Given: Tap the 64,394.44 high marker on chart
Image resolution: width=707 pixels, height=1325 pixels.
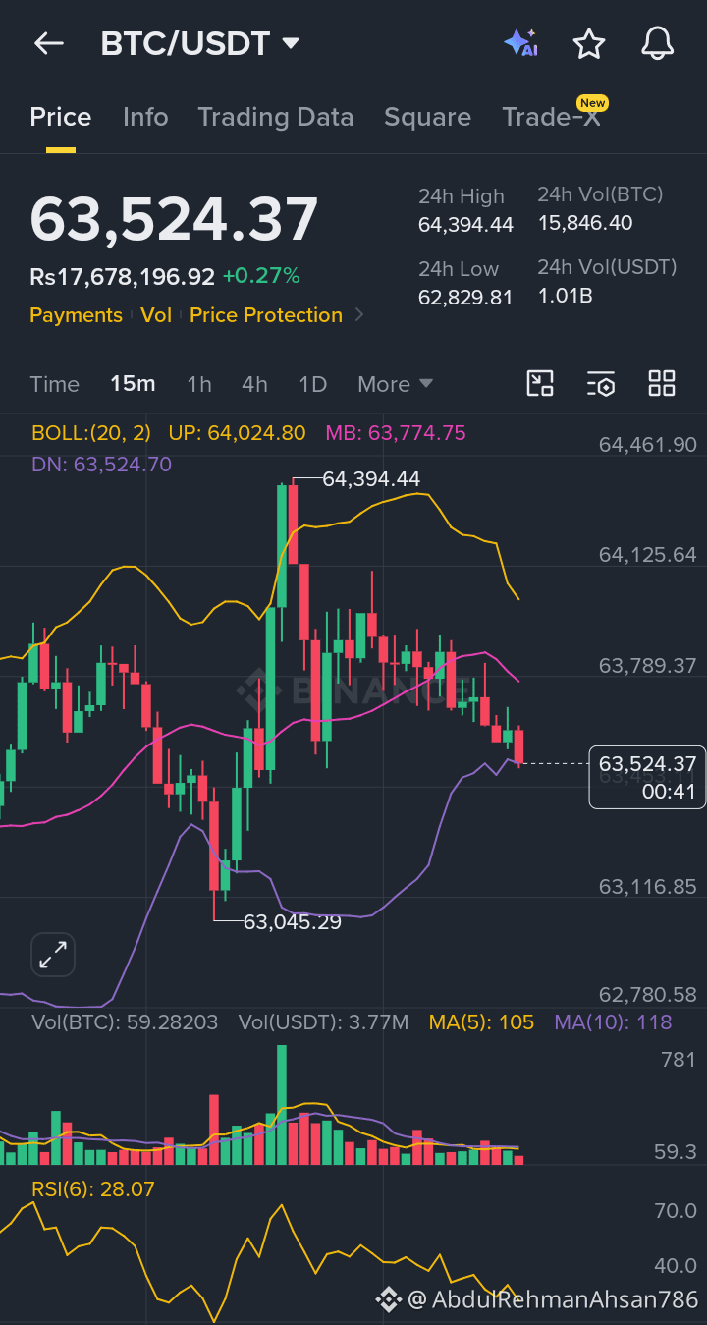Looking at the screenshot, I should tap(371, 479).
